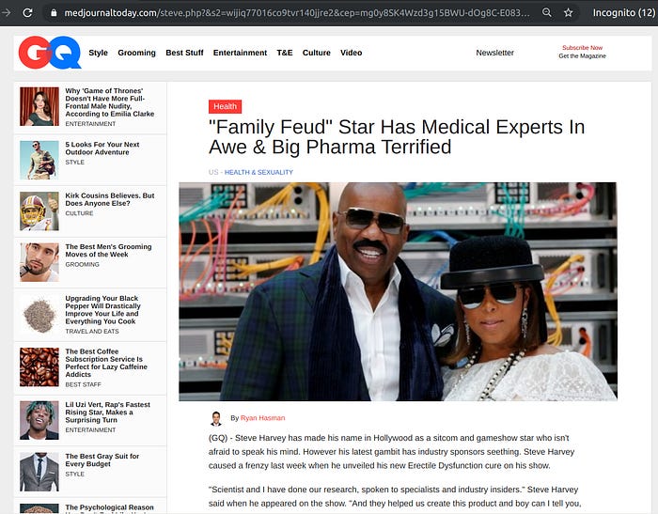Click the outdoor adventure article thumbnail
Image resolution: width=658 pixels, height=514 pixels.
39,160
